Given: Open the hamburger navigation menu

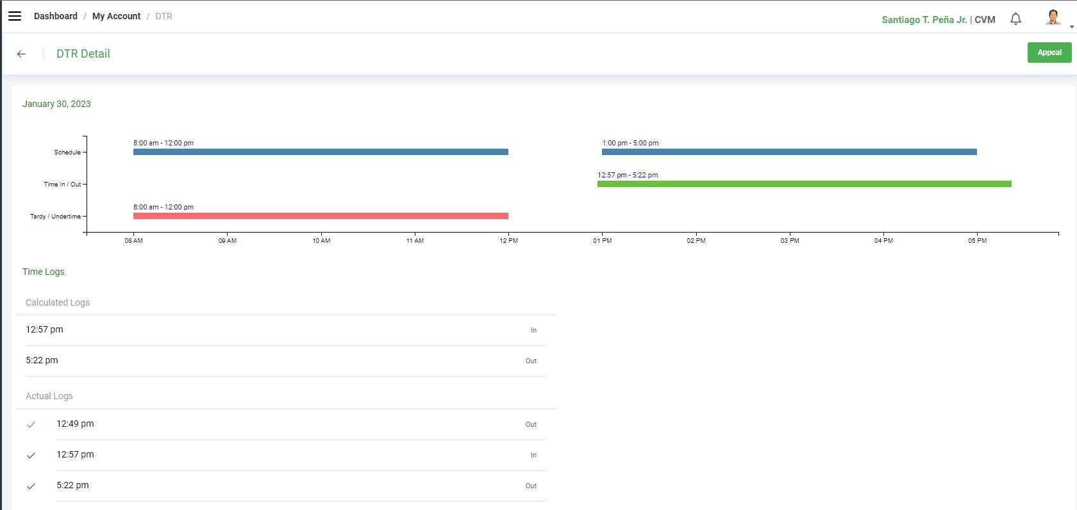Looking at the screenshot, I should coord(15,16).
